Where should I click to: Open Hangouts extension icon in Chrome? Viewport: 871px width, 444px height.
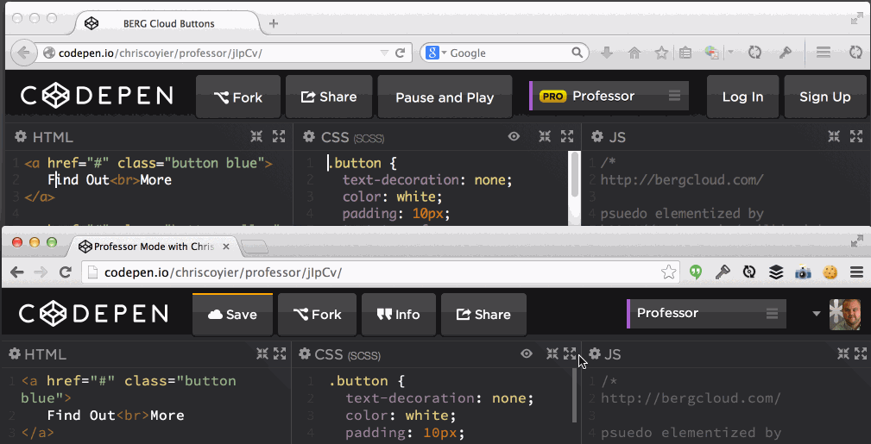(x=696, y=272)
